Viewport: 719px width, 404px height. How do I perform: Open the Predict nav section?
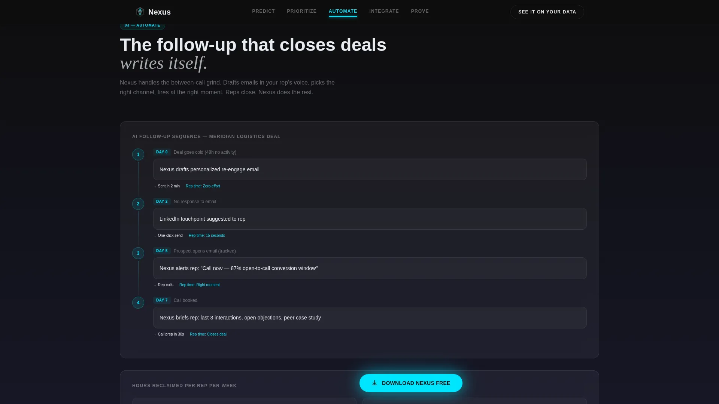pyautogui.click(x=264, y=11)
